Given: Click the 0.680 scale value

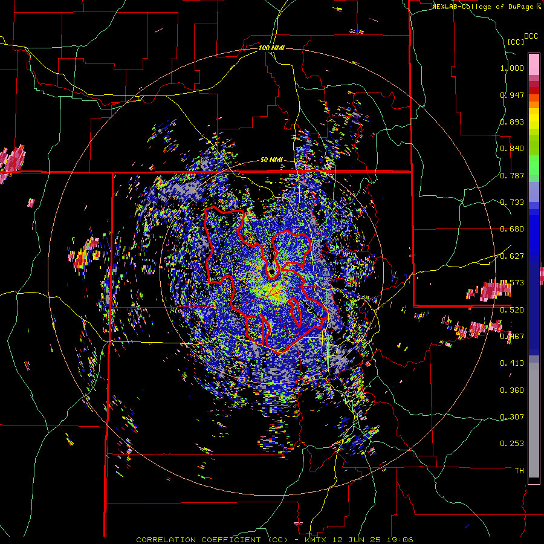Looking at the screenshot, I should [512, 229].
